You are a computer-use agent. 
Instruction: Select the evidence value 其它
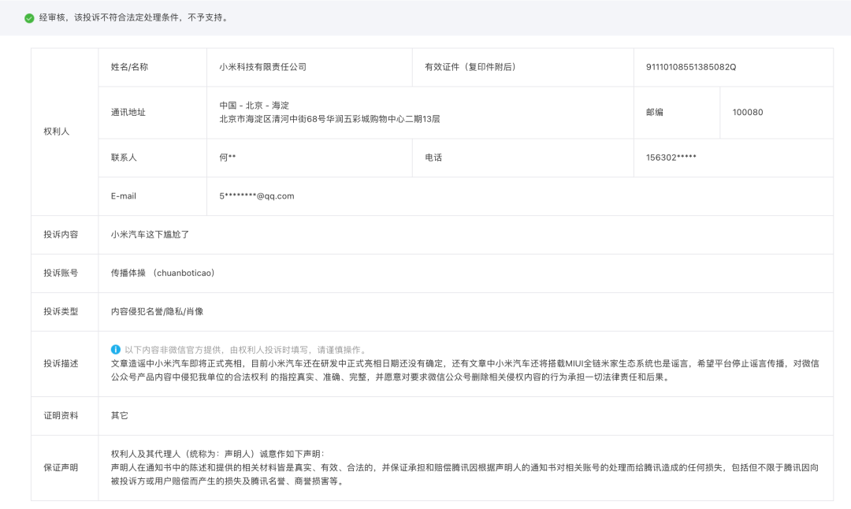[x=120, y=416]
